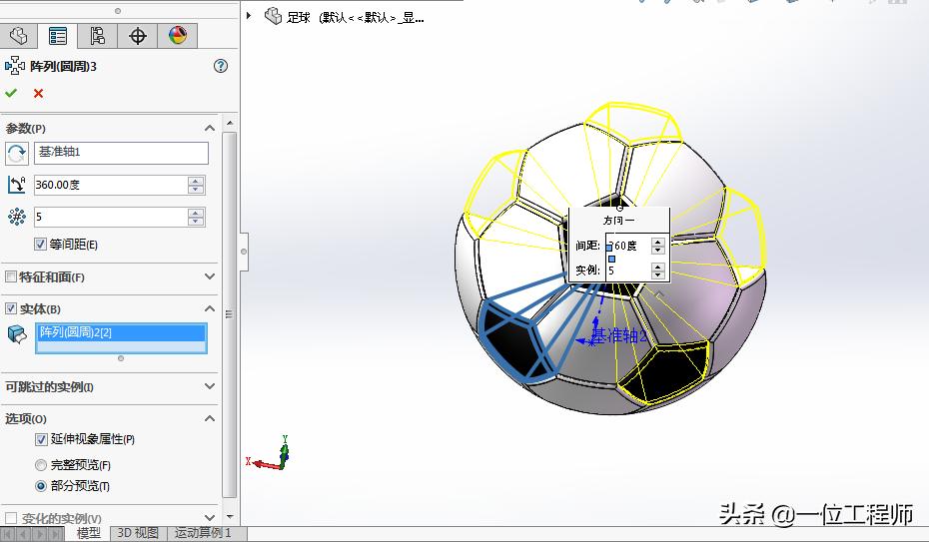Select the 完整预览 full preview radio button
The height and width of the screenshot is (542, 929).
click(41, 465)
